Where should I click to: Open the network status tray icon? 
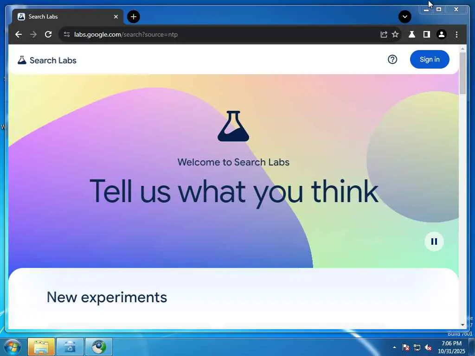point(417,347)
